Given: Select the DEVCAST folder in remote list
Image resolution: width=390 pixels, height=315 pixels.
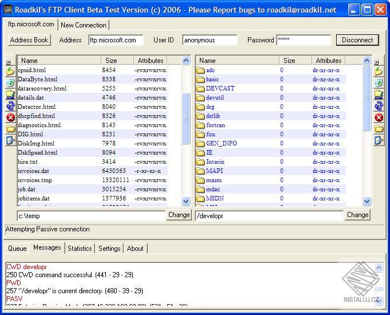Looking at the screenshot, I should coord(220,88).
